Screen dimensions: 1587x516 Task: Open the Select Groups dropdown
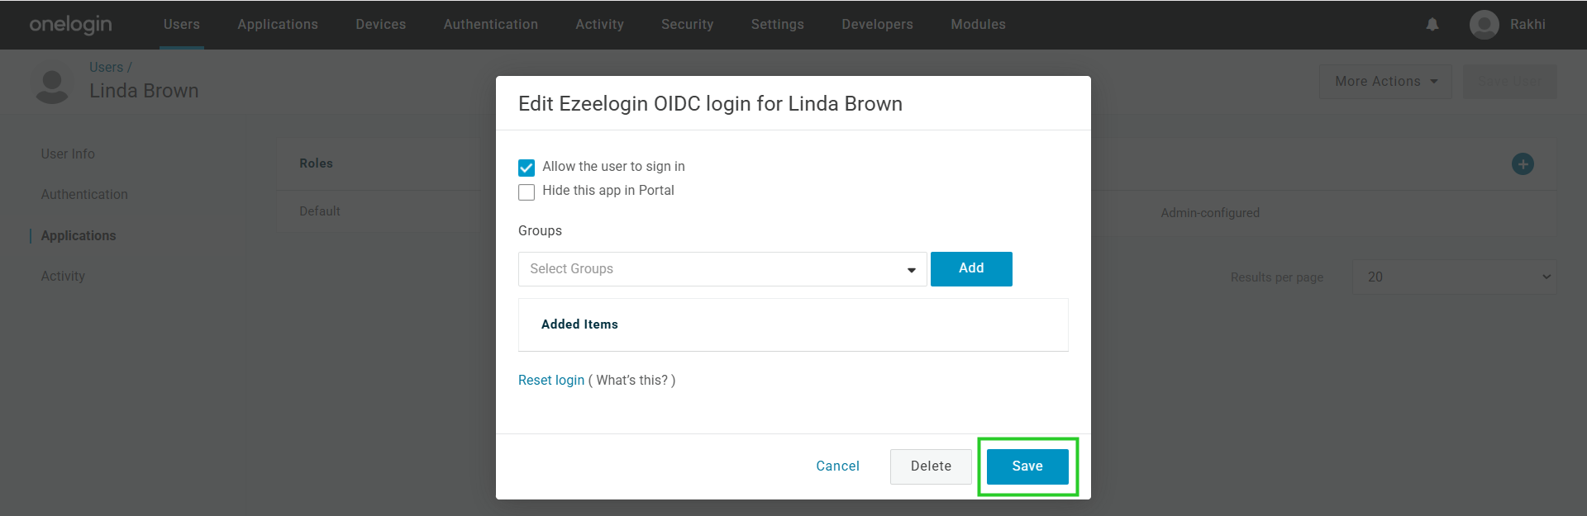722,269
